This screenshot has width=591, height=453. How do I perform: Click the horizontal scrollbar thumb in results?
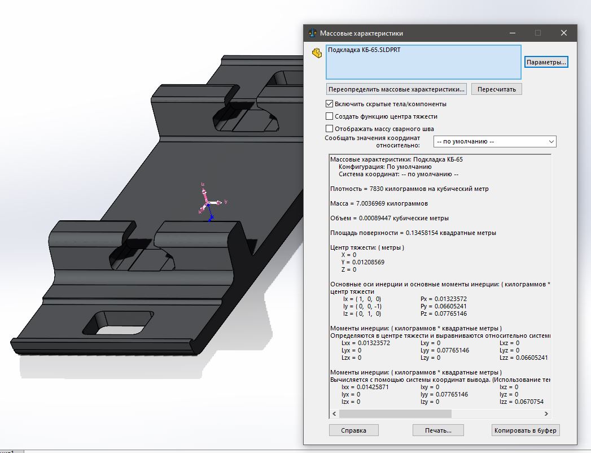(395, 414)
